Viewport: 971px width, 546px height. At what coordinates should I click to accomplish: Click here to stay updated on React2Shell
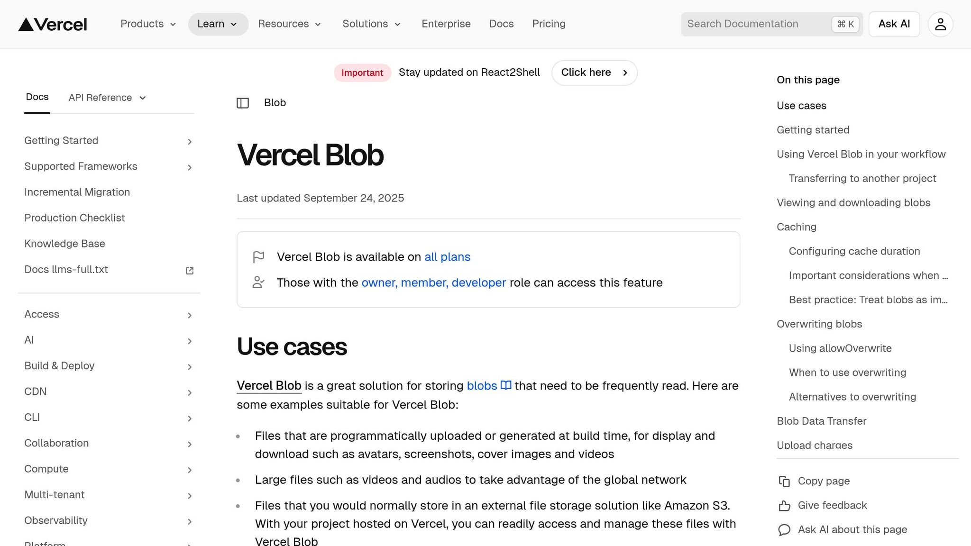[594, 73]
